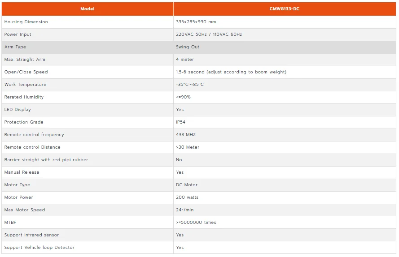Click the <=90% humidity value
Screen dimensions: 399x257
183,97
